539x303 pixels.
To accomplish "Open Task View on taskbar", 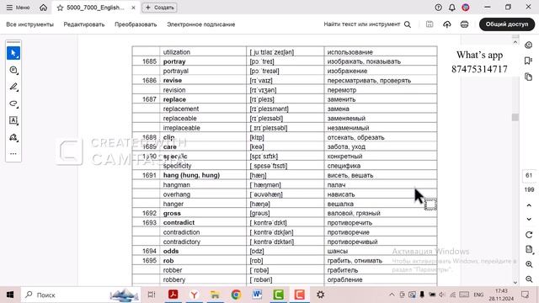I will coord(152,295).
